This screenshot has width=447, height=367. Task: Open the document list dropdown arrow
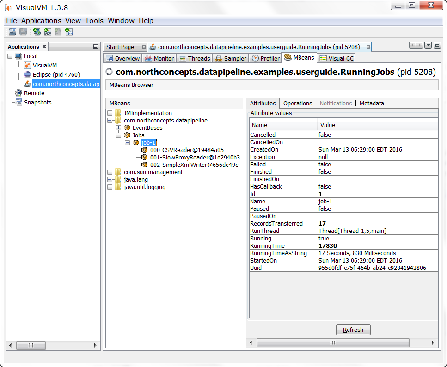tap(428, 45)
